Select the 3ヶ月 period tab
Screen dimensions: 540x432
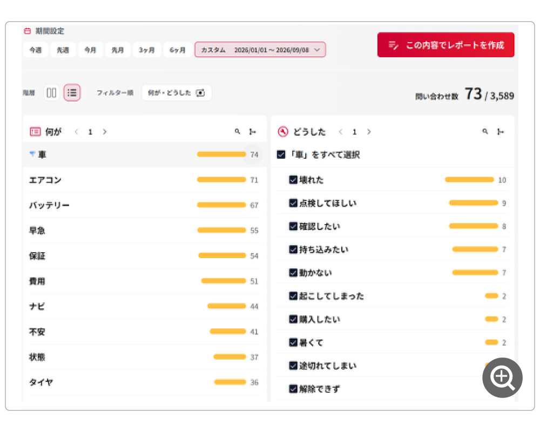point(147,50)
